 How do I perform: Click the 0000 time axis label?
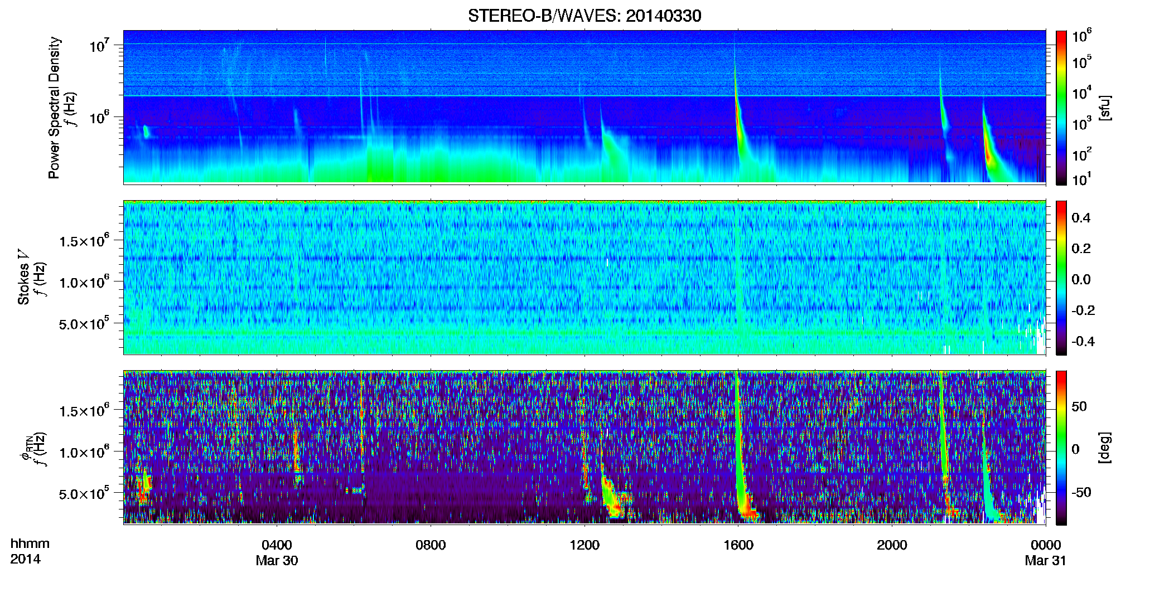click(x=1046, y=545)
